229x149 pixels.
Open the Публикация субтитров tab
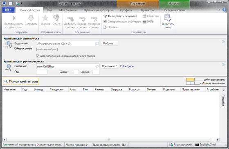(x=98, y=10)
